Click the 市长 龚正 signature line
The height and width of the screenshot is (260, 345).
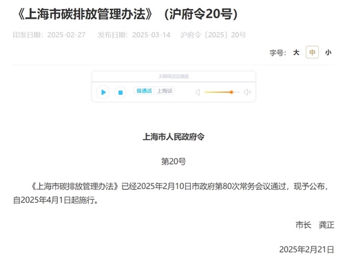315,225
